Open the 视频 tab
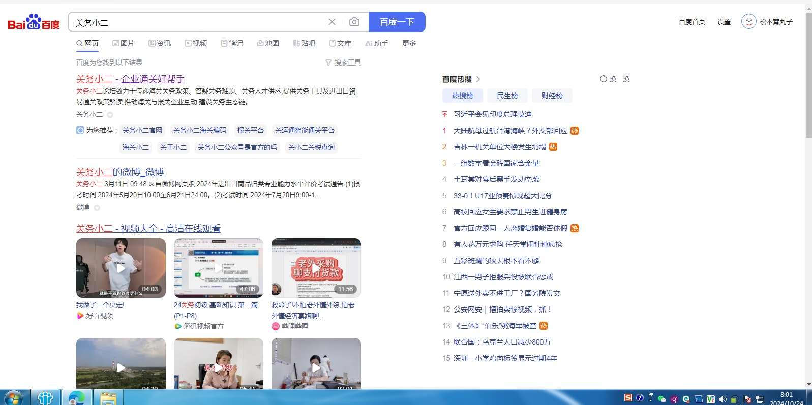 [196, 43]
